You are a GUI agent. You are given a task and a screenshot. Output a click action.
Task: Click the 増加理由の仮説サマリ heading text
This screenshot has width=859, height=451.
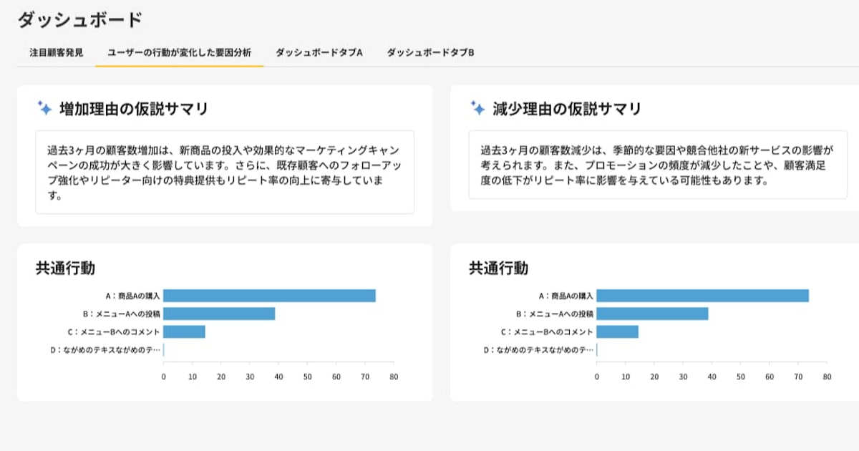click(x=134, y=109)
